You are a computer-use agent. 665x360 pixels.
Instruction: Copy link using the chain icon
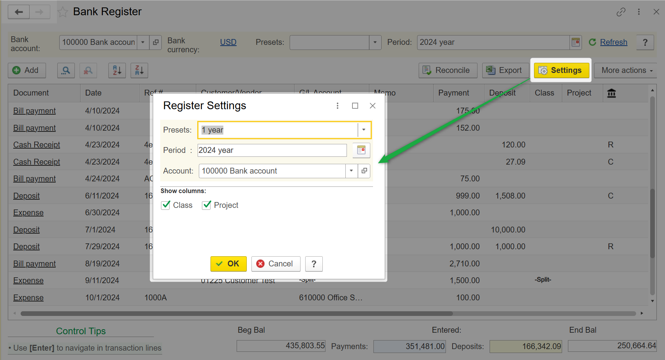click(x=621, y=12)
